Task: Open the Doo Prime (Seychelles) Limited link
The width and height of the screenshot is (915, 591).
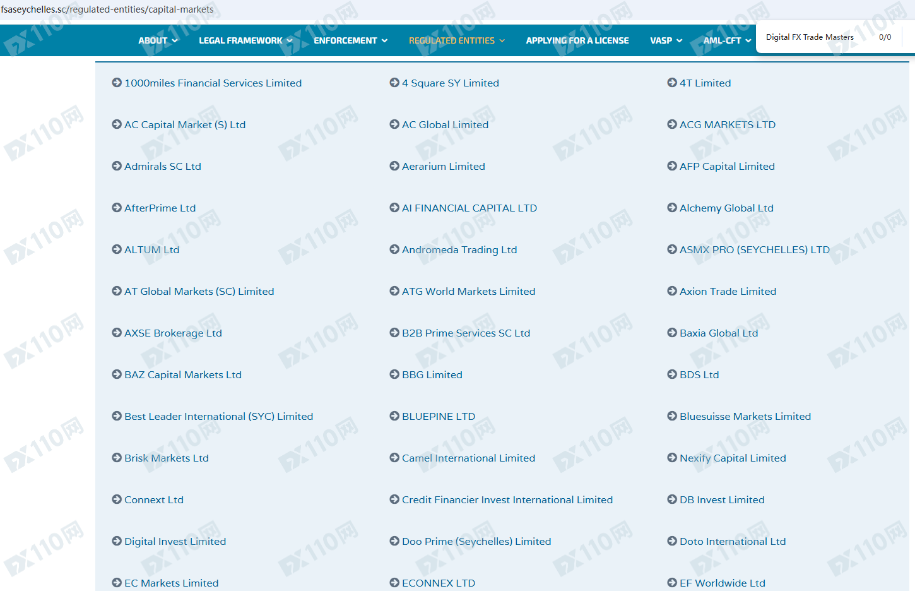Action: tap(476, 541)
